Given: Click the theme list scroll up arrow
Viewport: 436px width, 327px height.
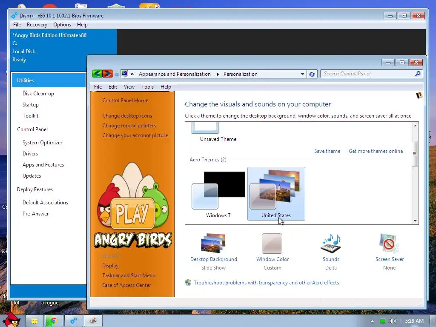Looking at the screenshot, I should point(415,126).
